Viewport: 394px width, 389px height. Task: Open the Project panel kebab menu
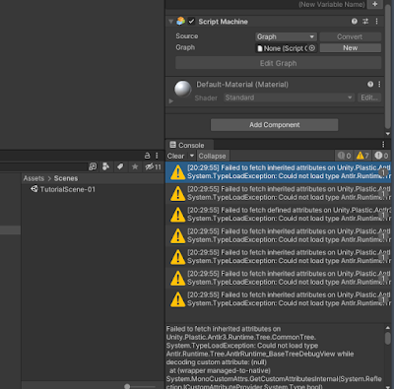[x=157, y=156]
